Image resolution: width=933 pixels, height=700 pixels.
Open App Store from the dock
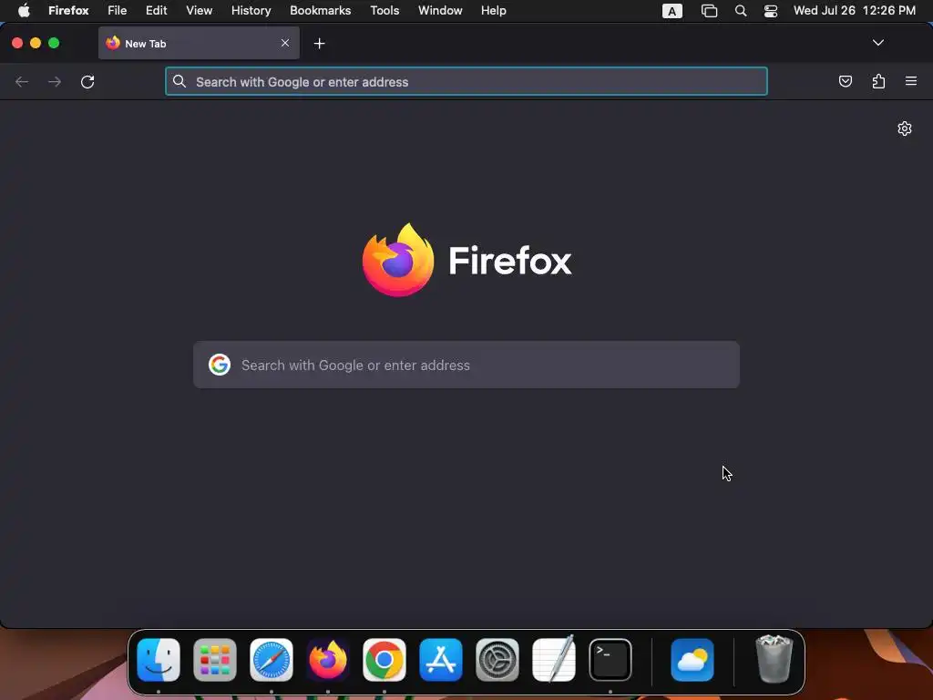(441, 660)
